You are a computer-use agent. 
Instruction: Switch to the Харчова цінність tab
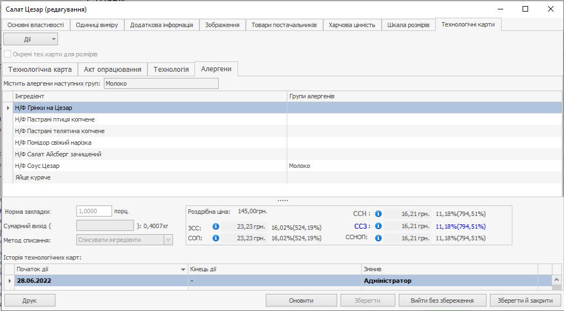[x=352, y=25]
